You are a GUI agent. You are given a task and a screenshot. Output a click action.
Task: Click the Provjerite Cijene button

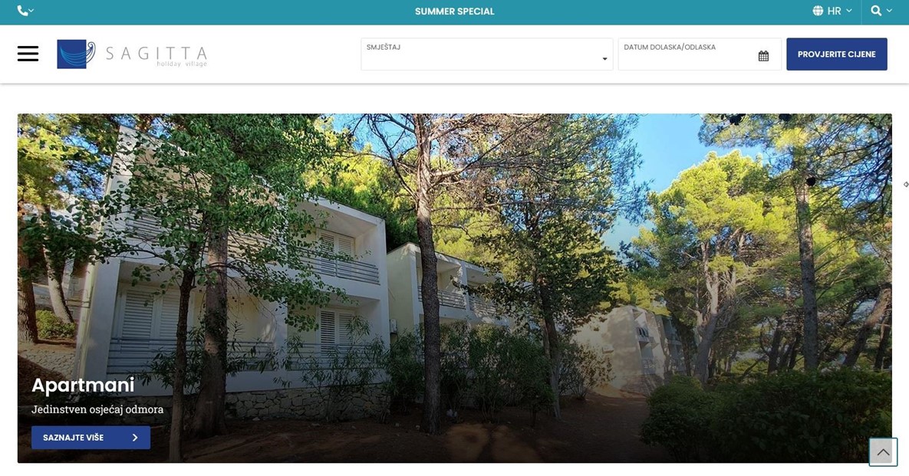(837, 54)
